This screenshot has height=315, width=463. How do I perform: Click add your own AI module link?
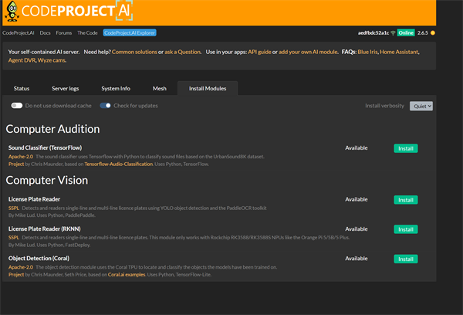[x=308, y=52]
